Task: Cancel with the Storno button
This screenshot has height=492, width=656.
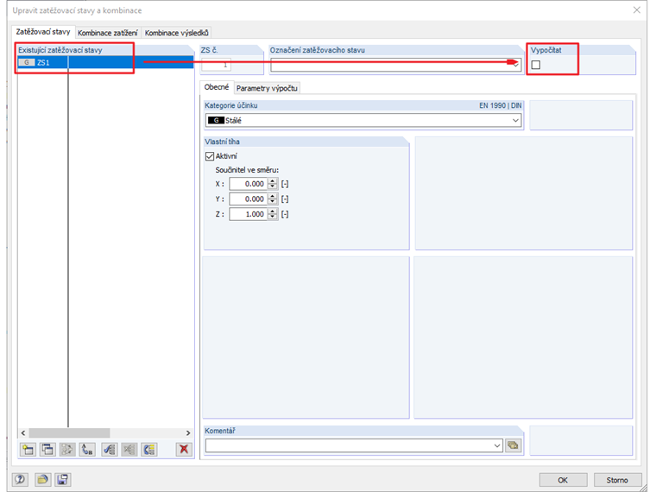Action: pyautogui.click(x=617, y=480)
